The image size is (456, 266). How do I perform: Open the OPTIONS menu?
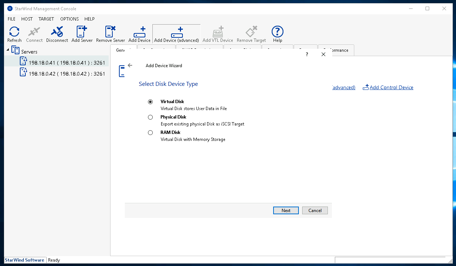[69, 19]
